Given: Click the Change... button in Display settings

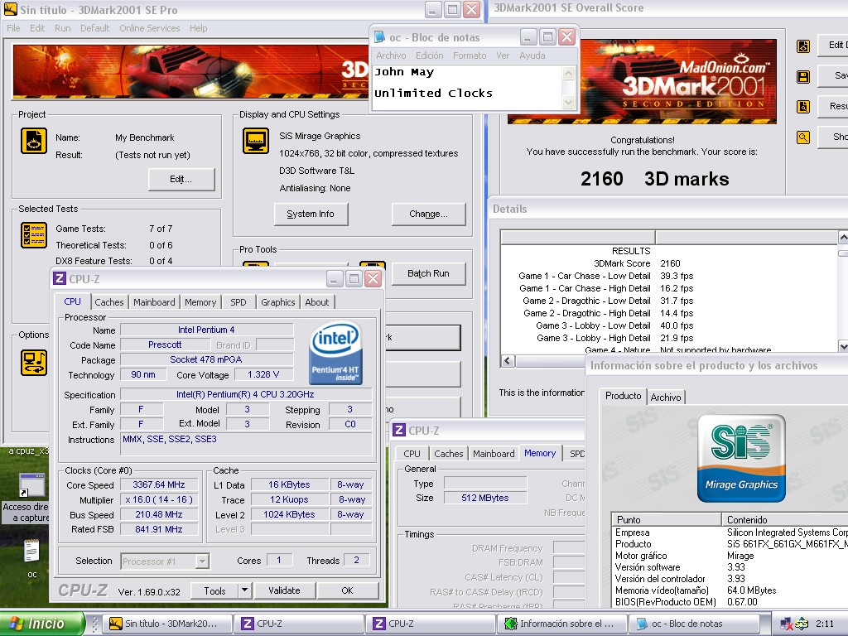Looking at the screenshot, I should coord(428,214).
